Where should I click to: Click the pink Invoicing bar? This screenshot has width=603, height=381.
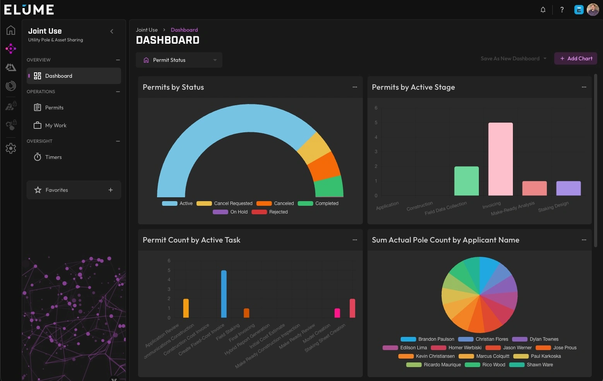point(501,159)
